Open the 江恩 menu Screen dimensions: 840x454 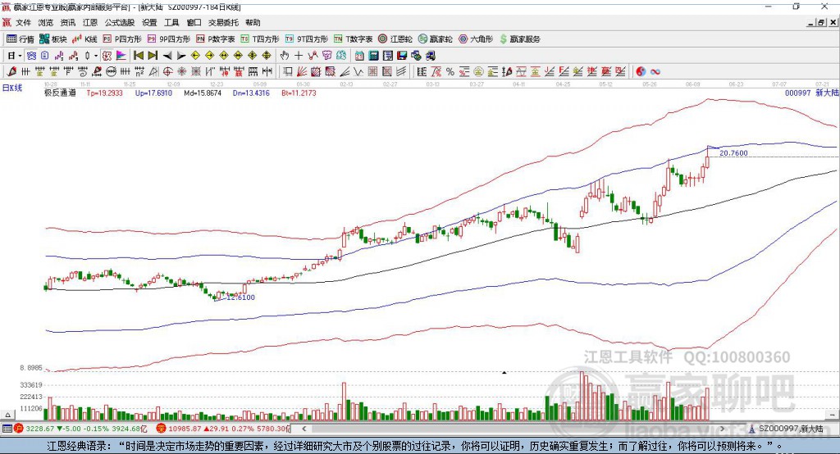90,22
